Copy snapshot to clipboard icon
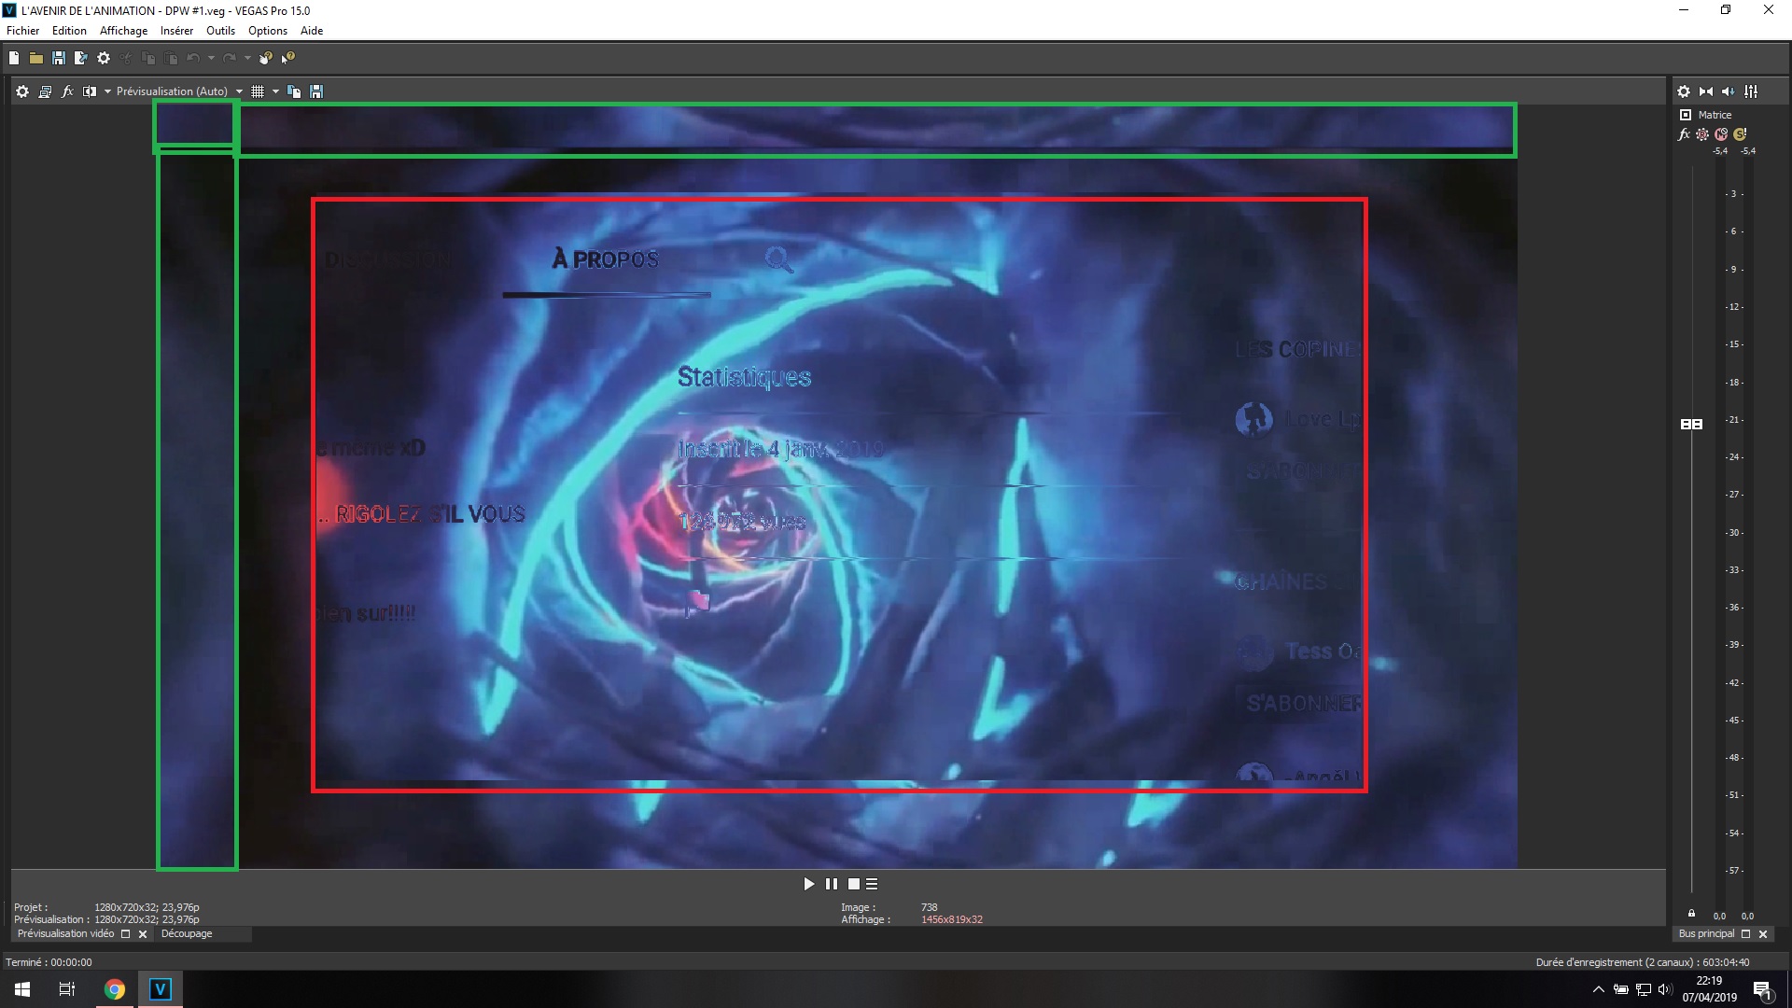Viewport: 1792px width, 1008px height. click(x=294, y=91)
